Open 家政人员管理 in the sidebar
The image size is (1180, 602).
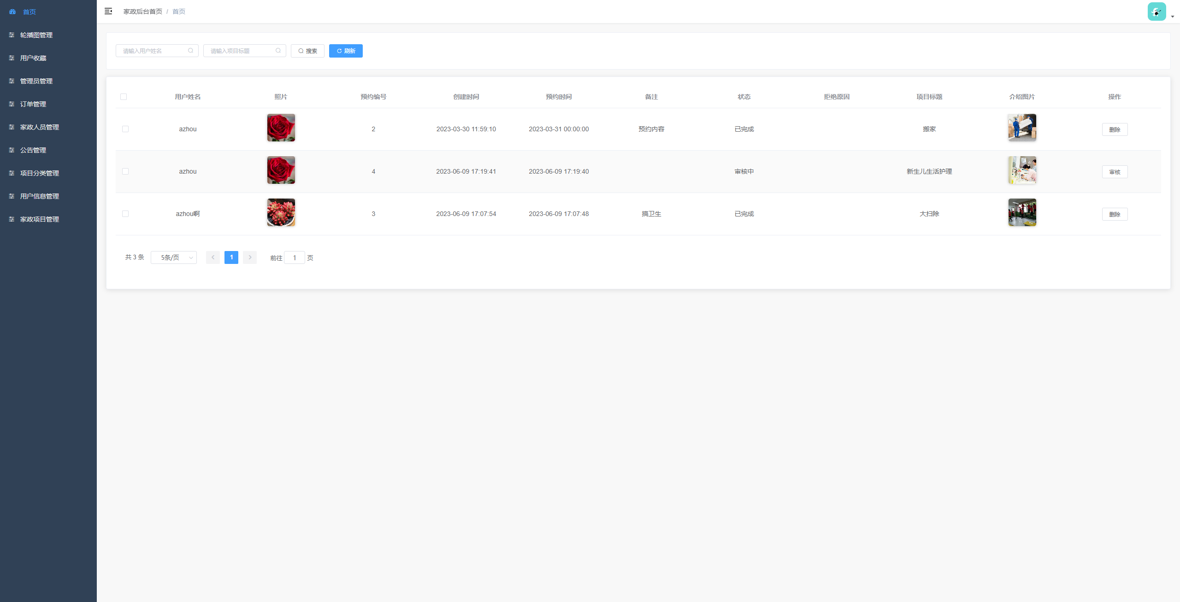click(x=40, y=127)
